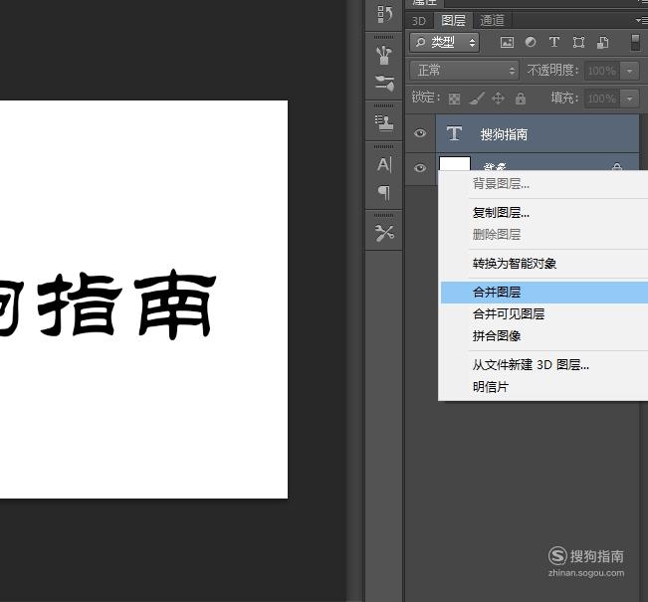Click the 不透明度 100% value field

click(x=603, y=71)
